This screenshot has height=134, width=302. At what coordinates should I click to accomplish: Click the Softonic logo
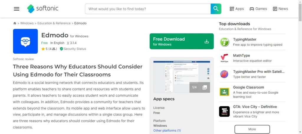tap(42, 9)
